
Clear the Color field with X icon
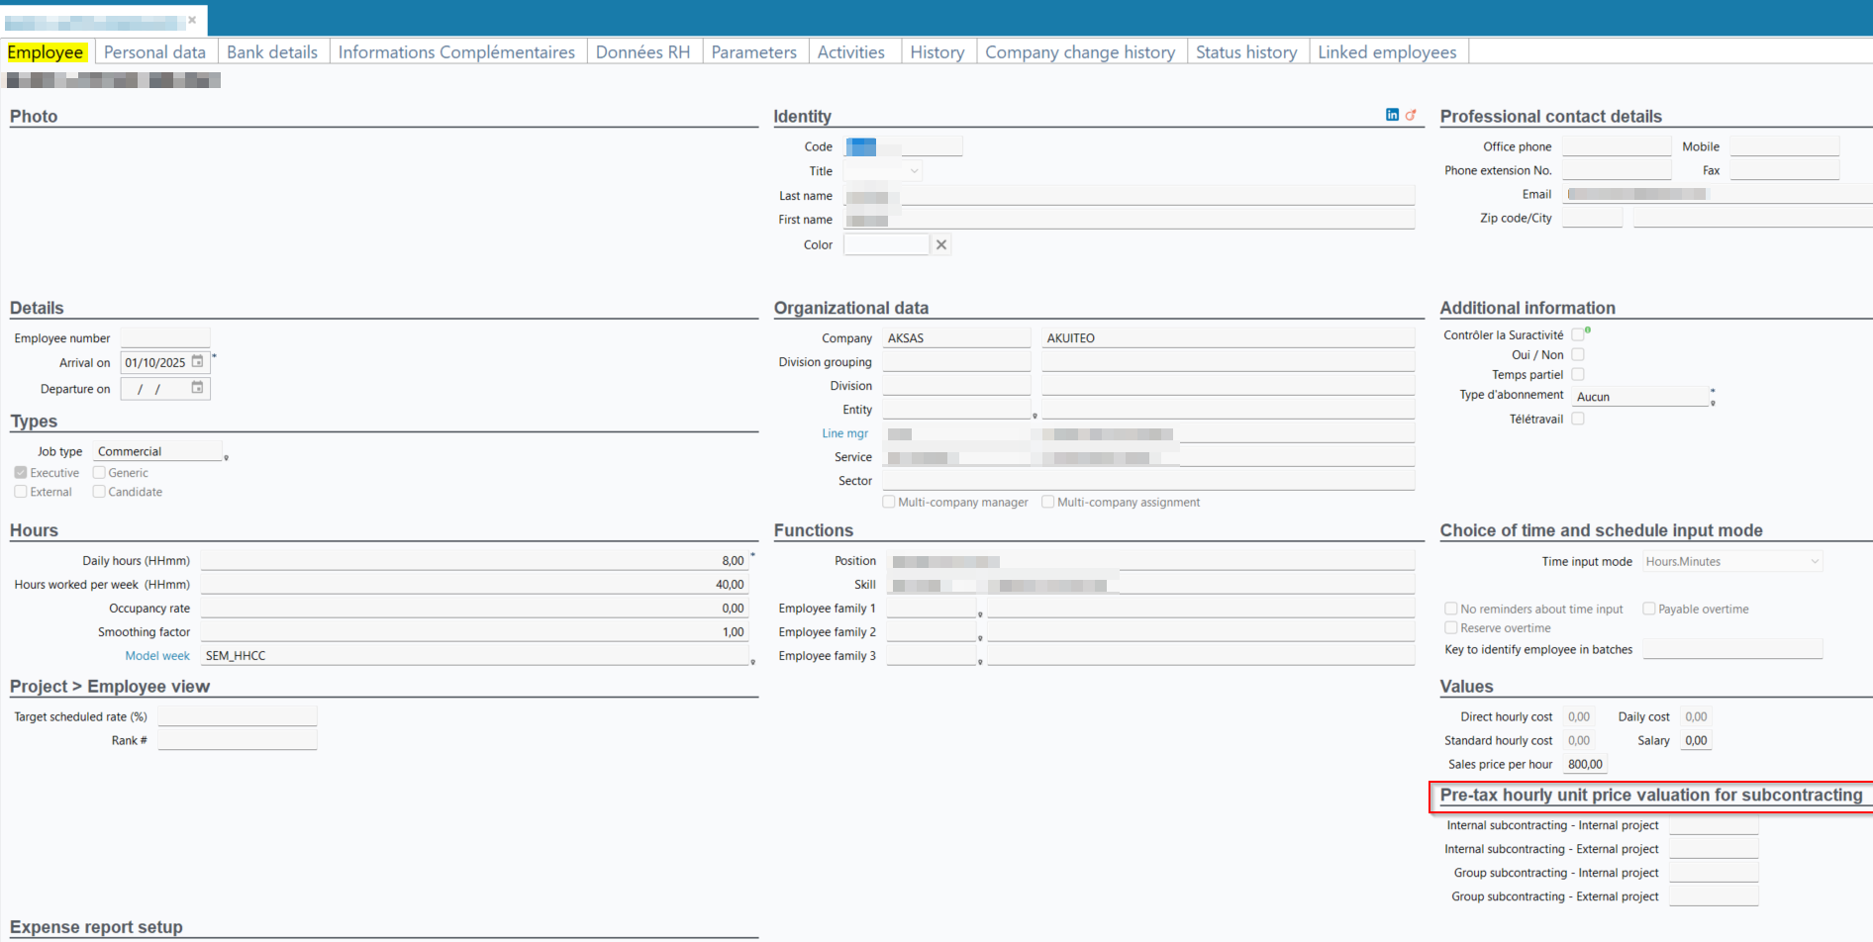pyautogui.click(x=941, y=244)
